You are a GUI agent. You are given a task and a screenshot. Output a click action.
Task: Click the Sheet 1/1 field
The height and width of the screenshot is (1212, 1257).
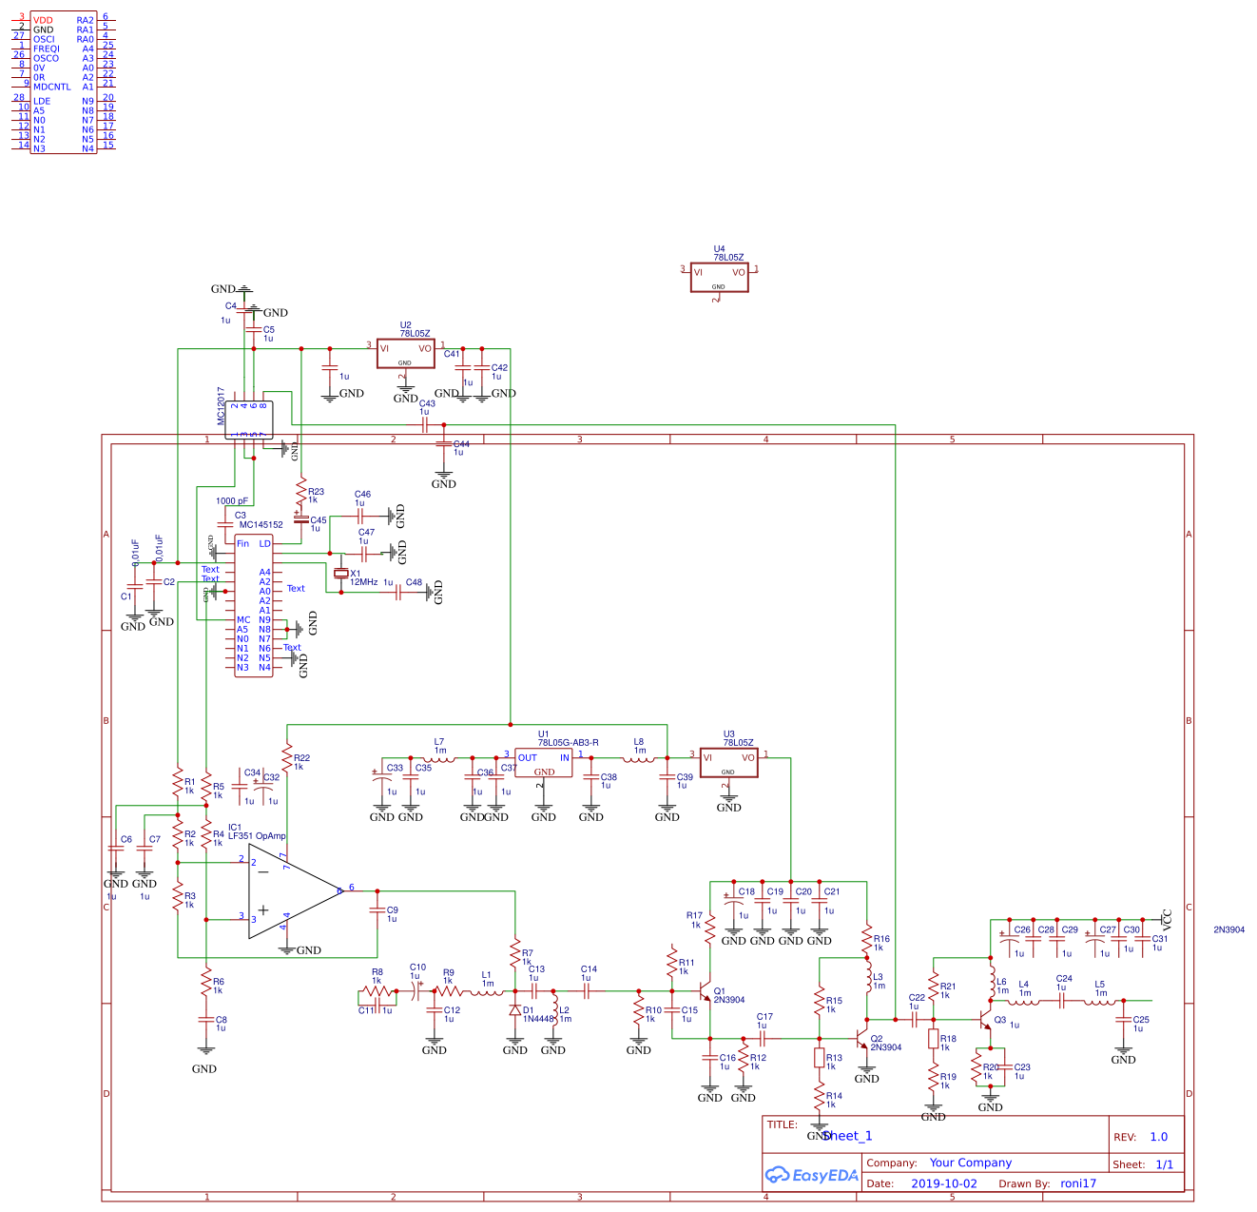click(x=1166, y=1163)
